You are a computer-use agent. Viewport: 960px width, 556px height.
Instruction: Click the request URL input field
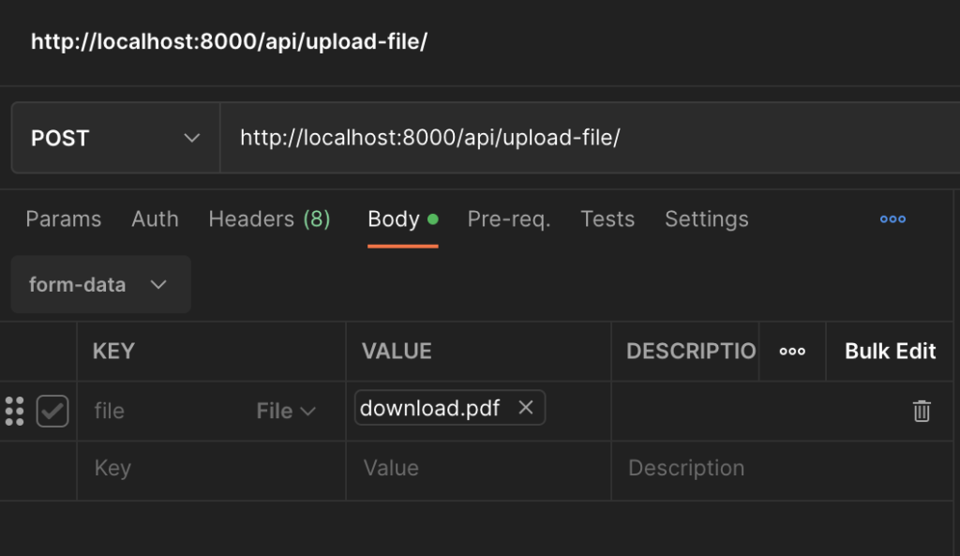(590, 138)
